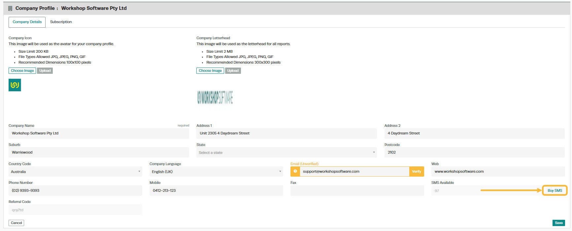The width and height of the screenshot is (572, 231).
Task: Click the 'Workshop Software Pty Ltd' page title
Action: click(94, 8)
